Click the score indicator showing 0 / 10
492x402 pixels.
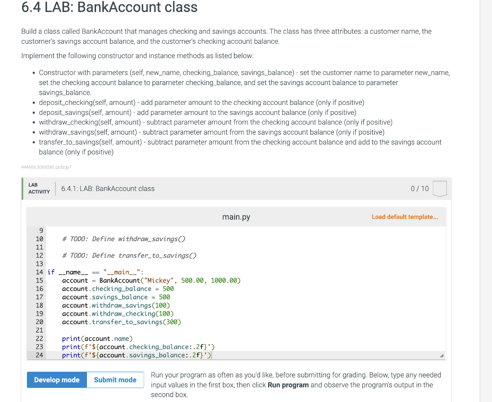[419, 188]
